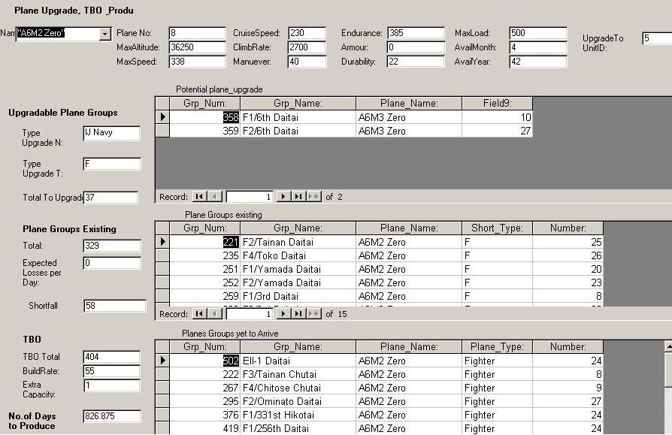This screenshot has height=435, width=672.
Task: Select row 221 F2/Tainan Daitai record selector
Action: [162, 242]
